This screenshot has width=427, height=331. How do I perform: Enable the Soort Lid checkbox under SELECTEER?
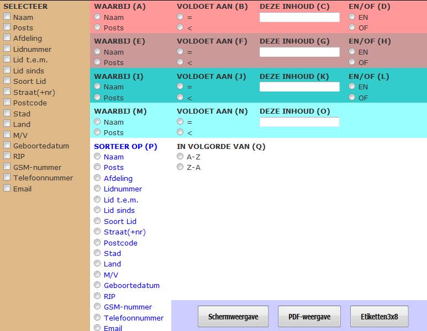pos(7,81)
